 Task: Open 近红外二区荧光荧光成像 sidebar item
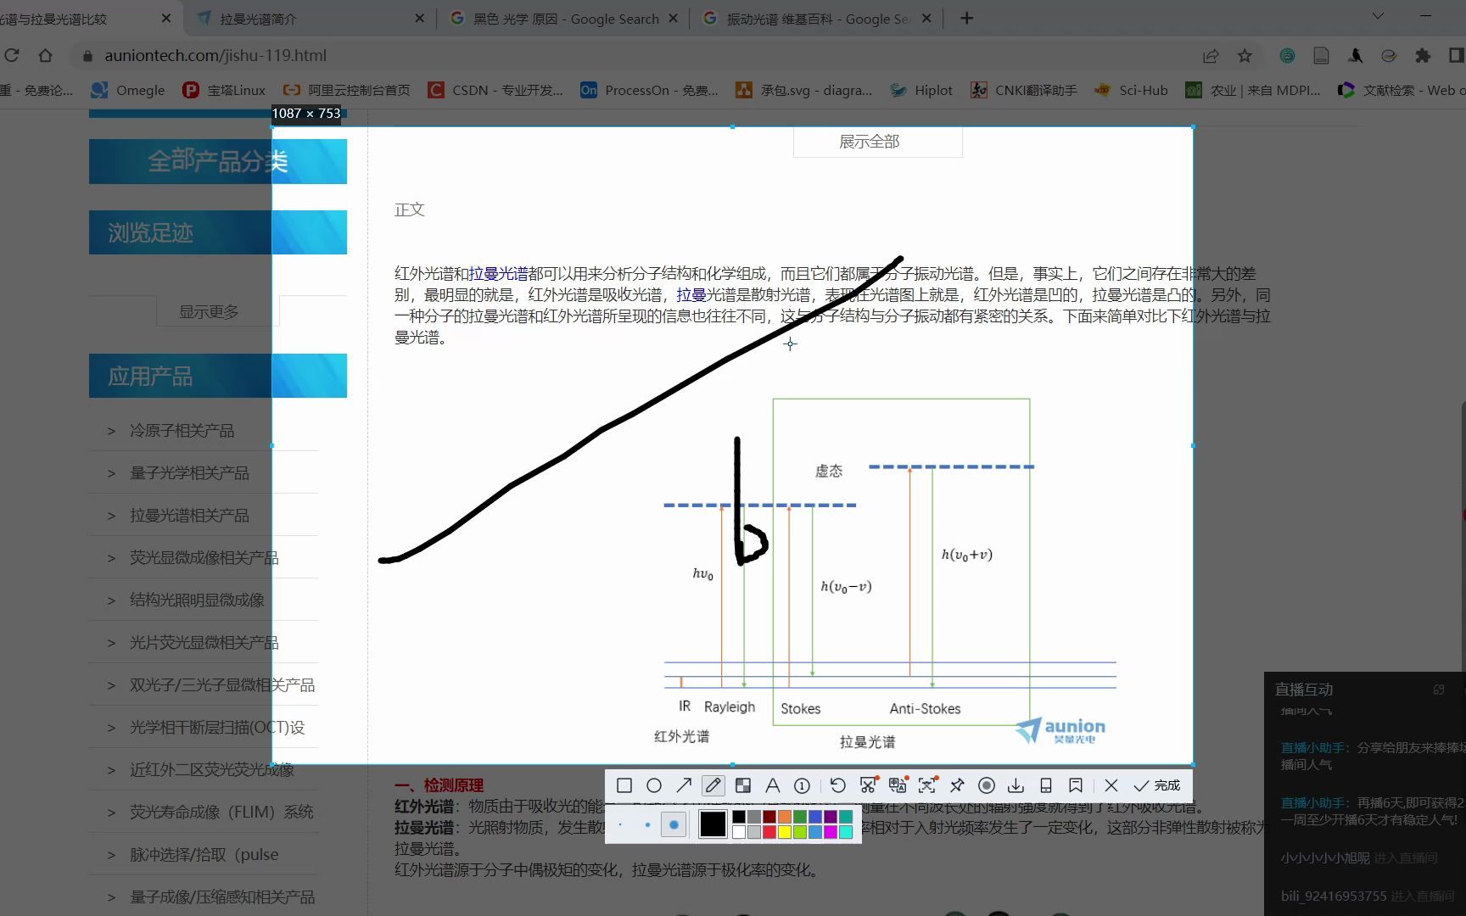point(212,769)
